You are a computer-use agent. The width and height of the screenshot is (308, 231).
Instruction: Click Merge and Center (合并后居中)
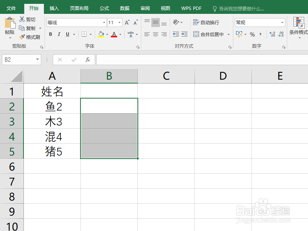(x=209, y=34)
